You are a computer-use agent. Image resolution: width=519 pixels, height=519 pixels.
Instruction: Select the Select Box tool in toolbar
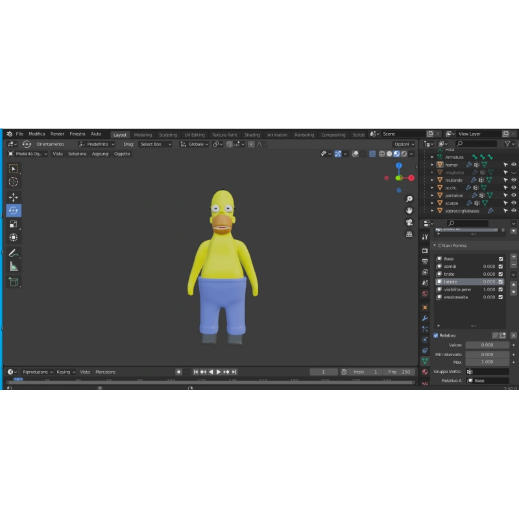[x=13, y=169]
